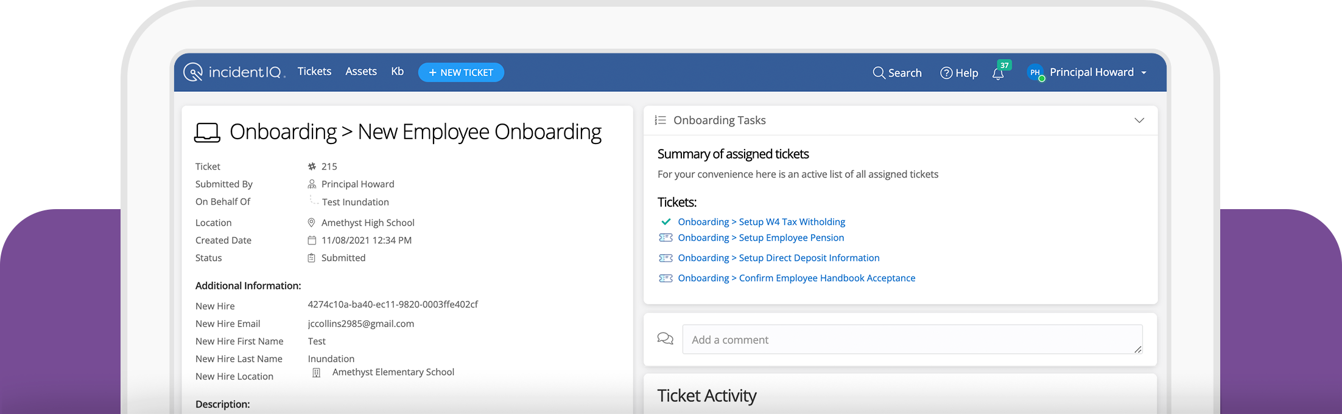Click the comment bubbles icon
This screenshot has width=1342, height=414.
[665, 339]
